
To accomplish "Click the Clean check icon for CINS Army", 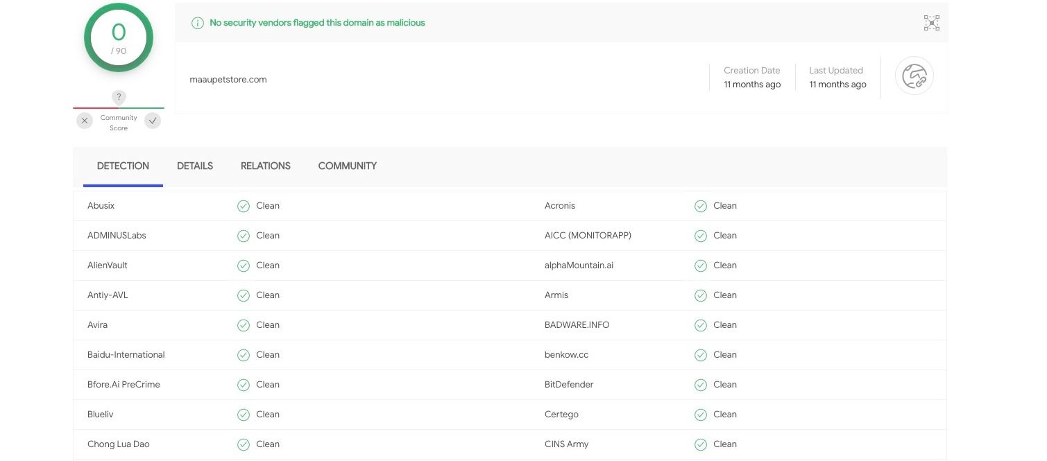I will [x=701, y=444].
